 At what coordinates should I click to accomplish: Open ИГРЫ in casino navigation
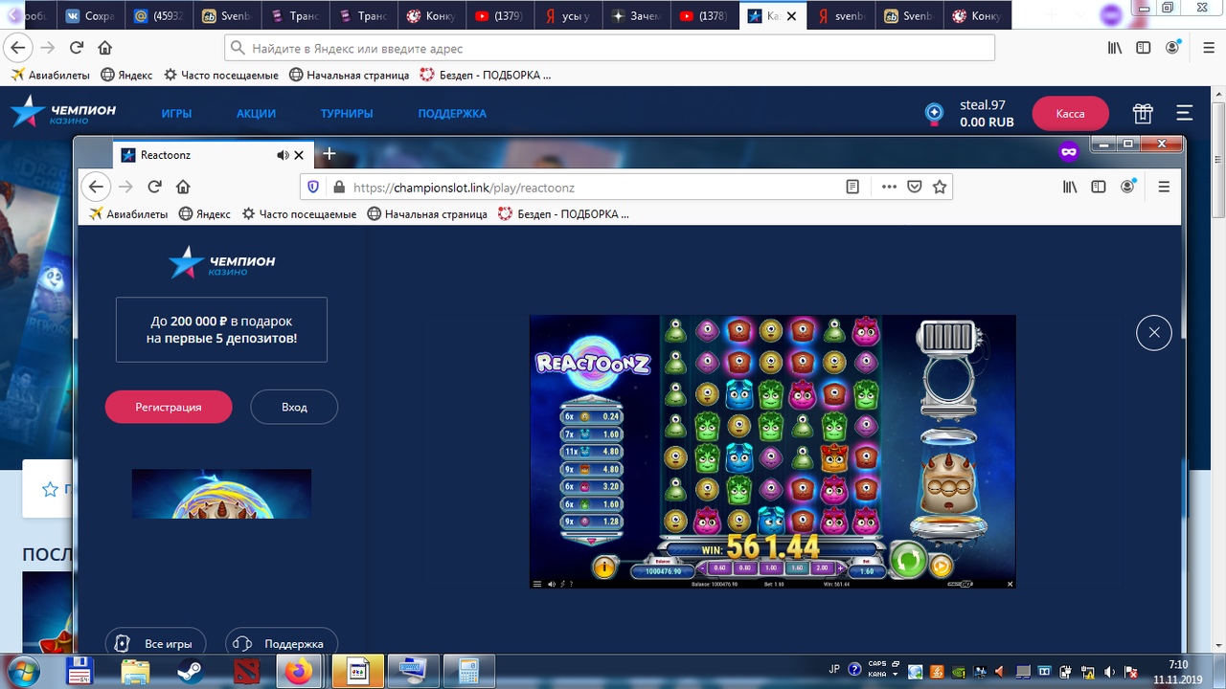tap(176, 113)
